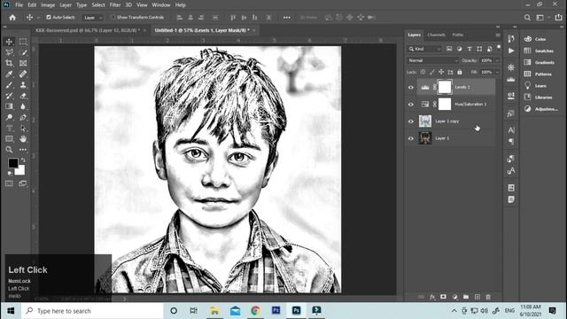Open the Fill slider dropdown arrow
This screenshot has height=319, width=567.
[498, 72]
